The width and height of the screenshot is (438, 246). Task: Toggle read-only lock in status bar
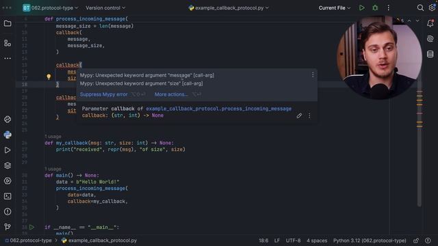click(x=416, y=241)
